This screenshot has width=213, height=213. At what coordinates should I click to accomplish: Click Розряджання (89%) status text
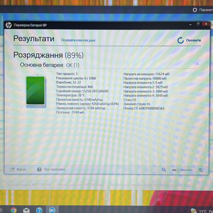pos(49,55)
